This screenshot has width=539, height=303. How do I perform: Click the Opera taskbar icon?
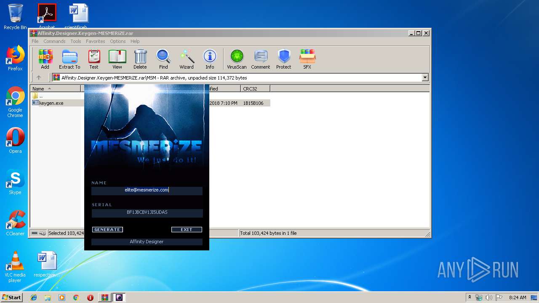pyautogui.click(x=90, y=298)
